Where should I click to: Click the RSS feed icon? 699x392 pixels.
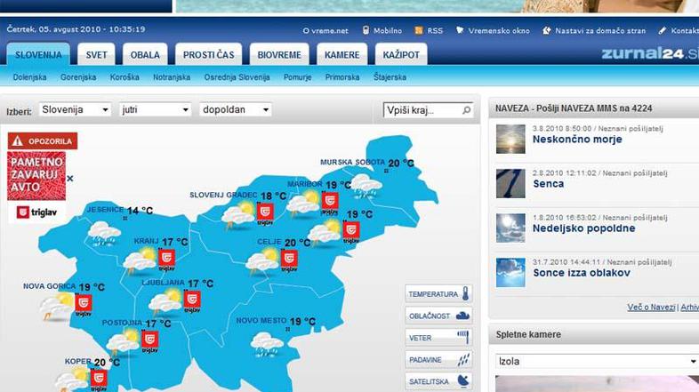point(418,30)
